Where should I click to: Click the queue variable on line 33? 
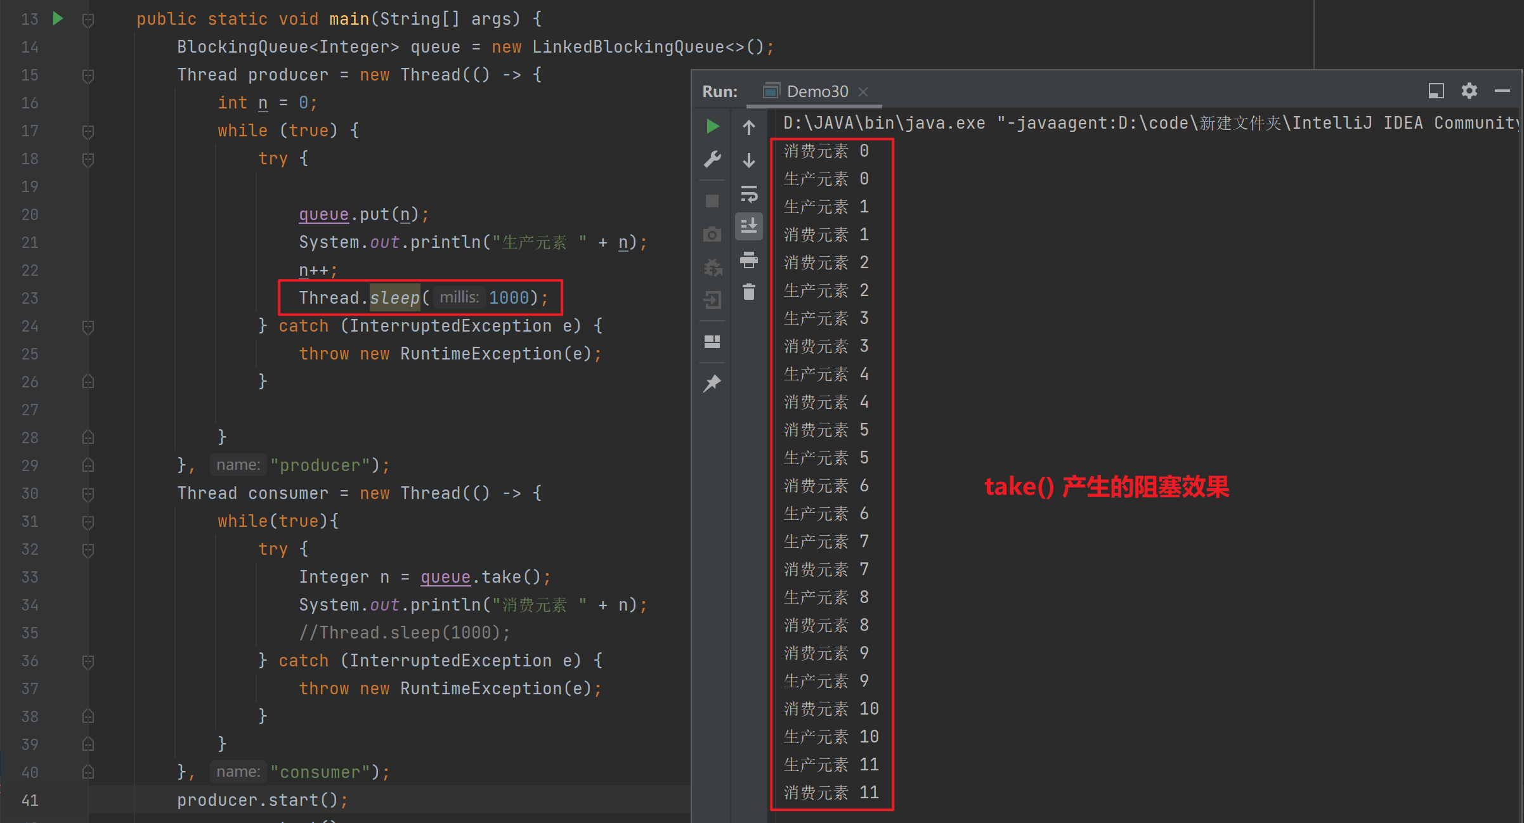point(445,577)
